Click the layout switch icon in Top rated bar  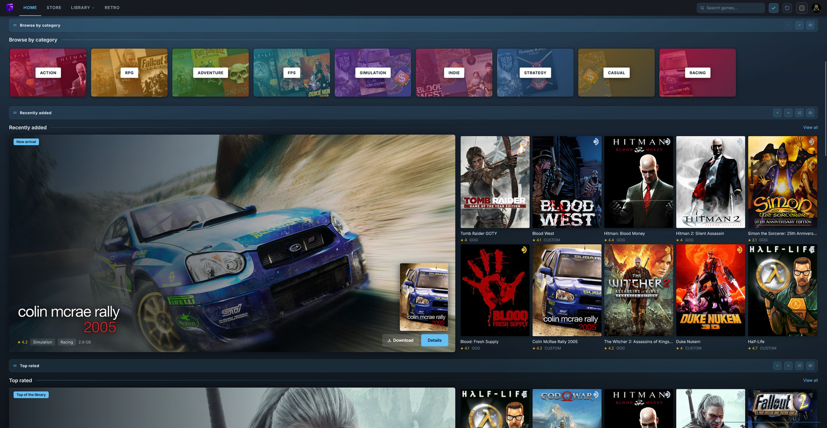click(800, 366)
